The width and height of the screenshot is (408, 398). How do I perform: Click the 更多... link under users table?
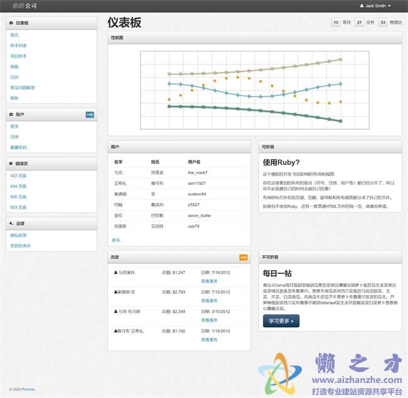[117, 240]
